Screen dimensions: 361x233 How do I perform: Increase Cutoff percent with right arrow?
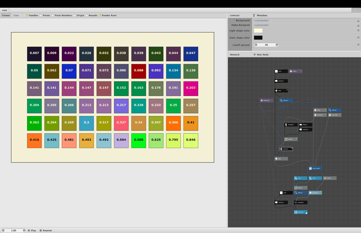277,45
